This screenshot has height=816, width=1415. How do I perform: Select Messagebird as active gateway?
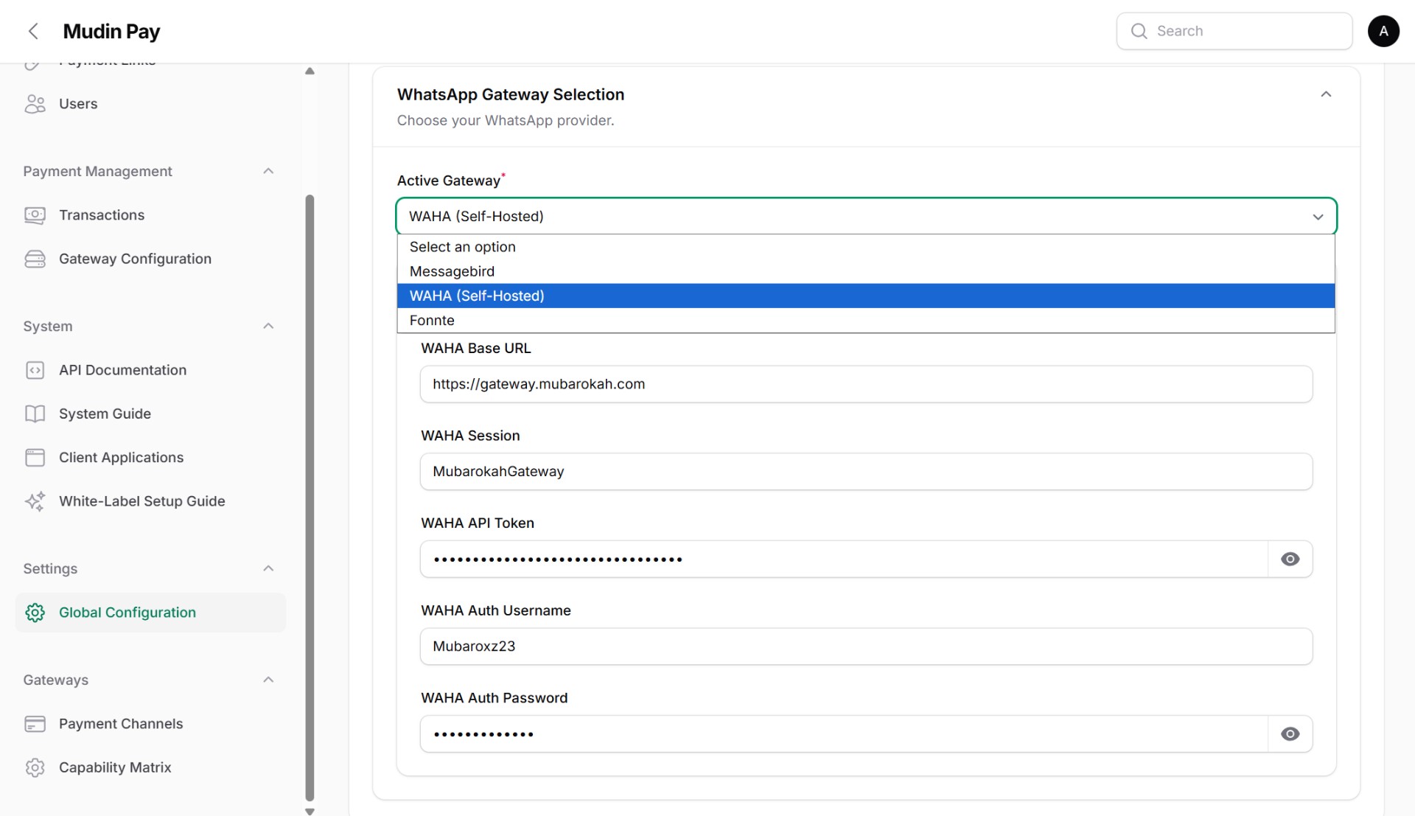866,271
